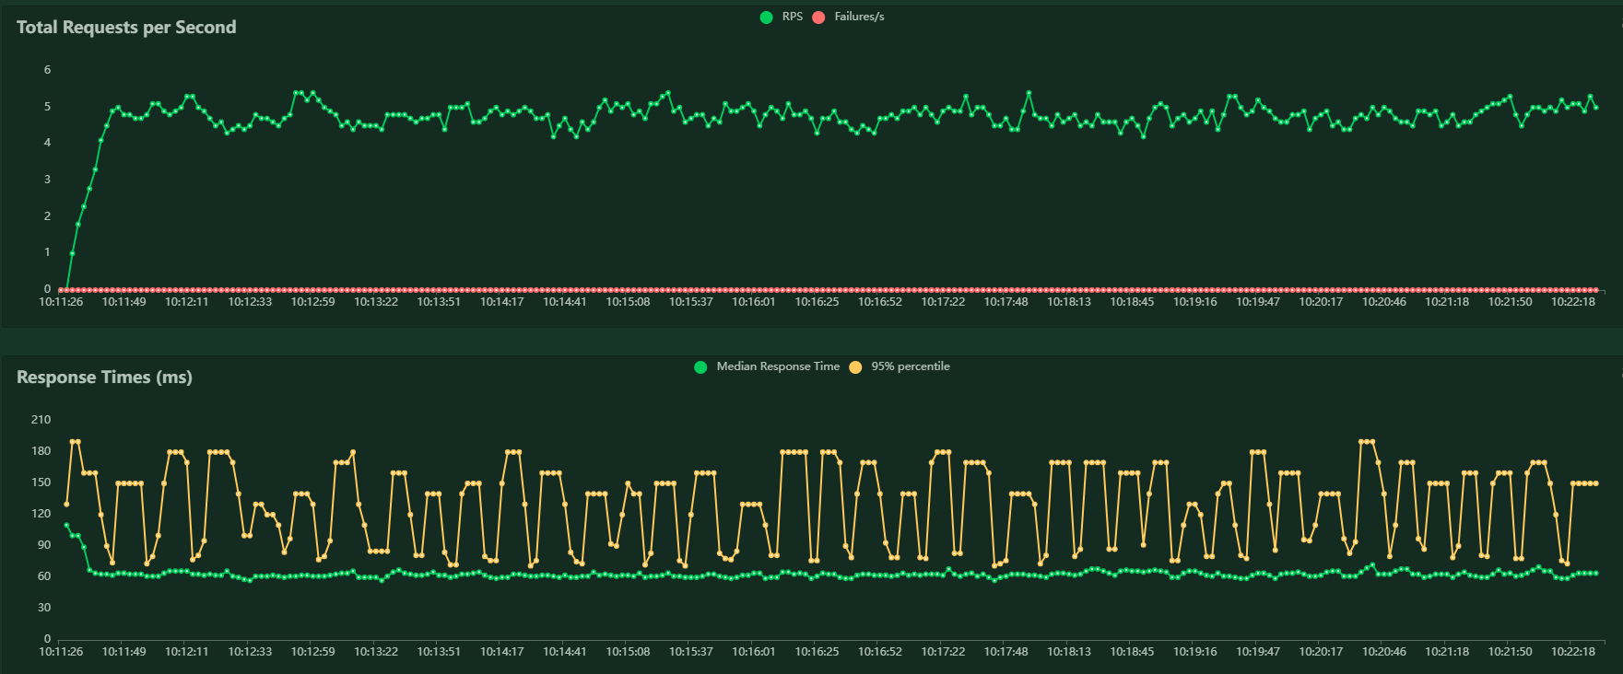Viewport: 1623px width, 674px height.
Task: Click the y-axis value 2 on the requests chart
Action: click(x=48, y=216)
